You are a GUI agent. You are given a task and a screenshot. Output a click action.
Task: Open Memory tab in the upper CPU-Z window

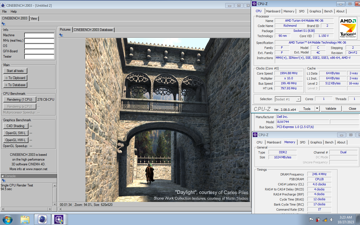pos(289,11)
